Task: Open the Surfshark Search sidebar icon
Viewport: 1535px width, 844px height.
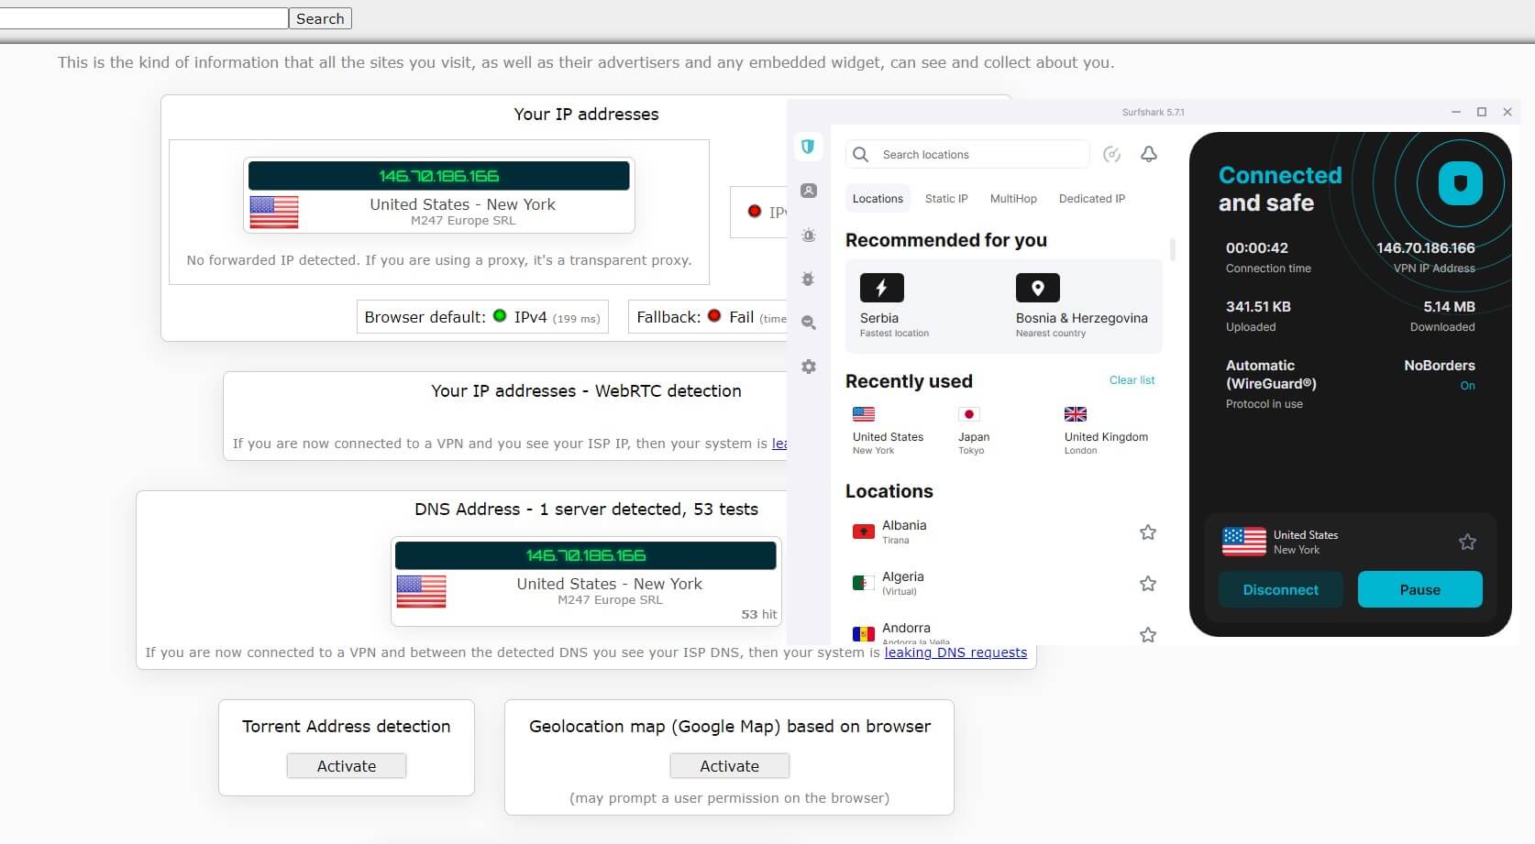Action: click(x=809, y=323)
